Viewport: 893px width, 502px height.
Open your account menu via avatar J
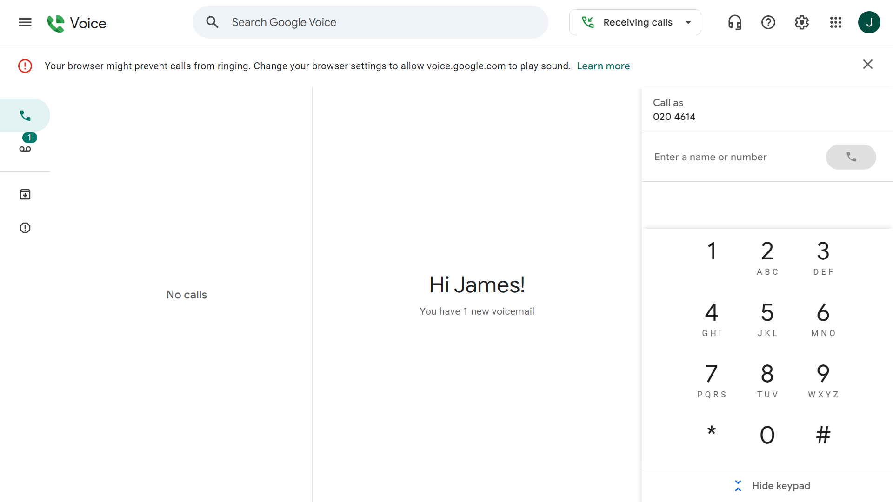[870, 22]
